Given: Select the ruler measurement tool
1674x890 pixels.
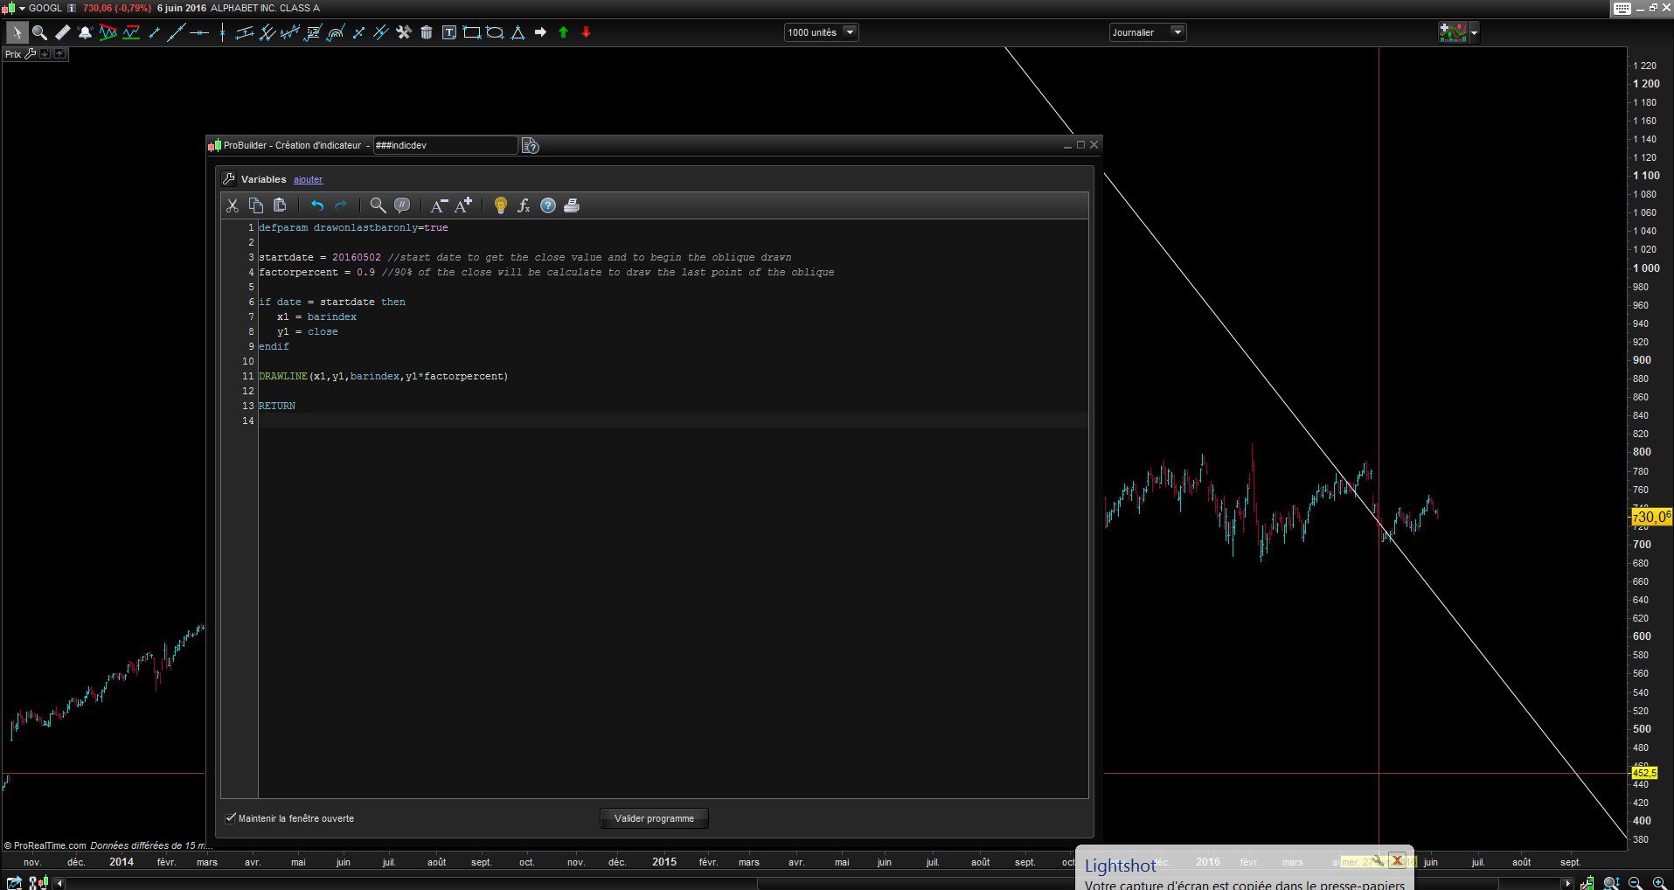Looking at the screenshot, I should click(x=62, y=32).
